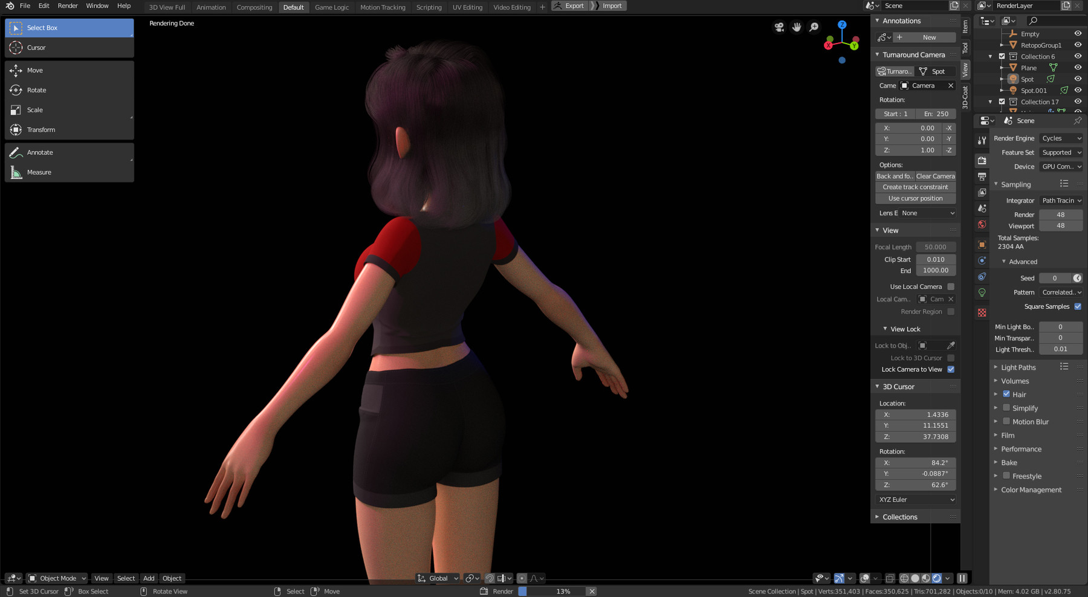Screen dimensions: 1088x597
Task: Click Create track constraint button
Action: click(x=915, y=187)
